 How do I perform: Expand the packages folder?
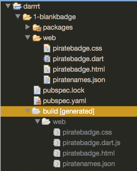pyautogui.click(x=28, y=27)
